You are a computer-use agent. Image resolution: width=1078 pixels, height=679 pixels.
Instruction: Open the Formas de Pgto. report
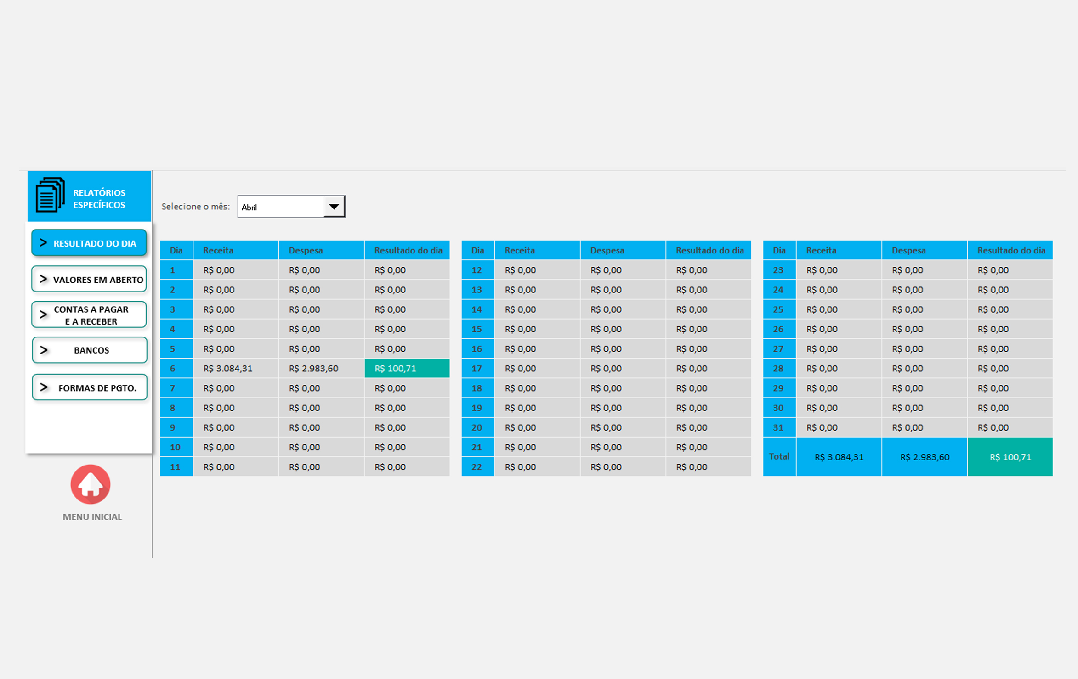click(x=97, y=388)
